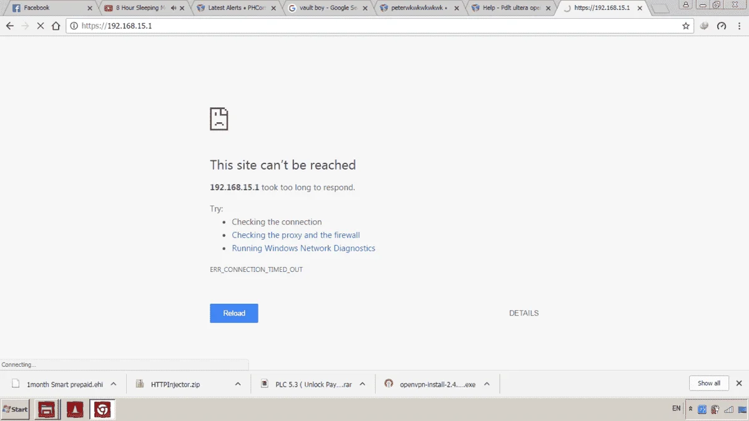749x421 pixels.
Task: Stop loading the page with X button
Action: pos(41,26)
